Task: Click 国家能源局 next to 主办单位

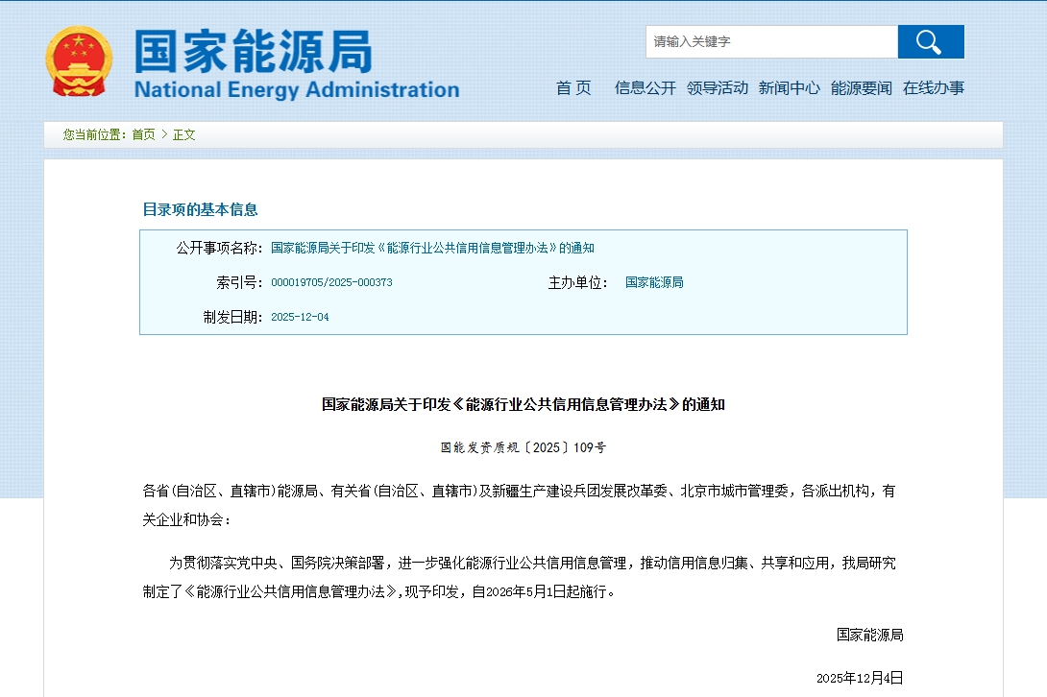Action: (654, 283)
